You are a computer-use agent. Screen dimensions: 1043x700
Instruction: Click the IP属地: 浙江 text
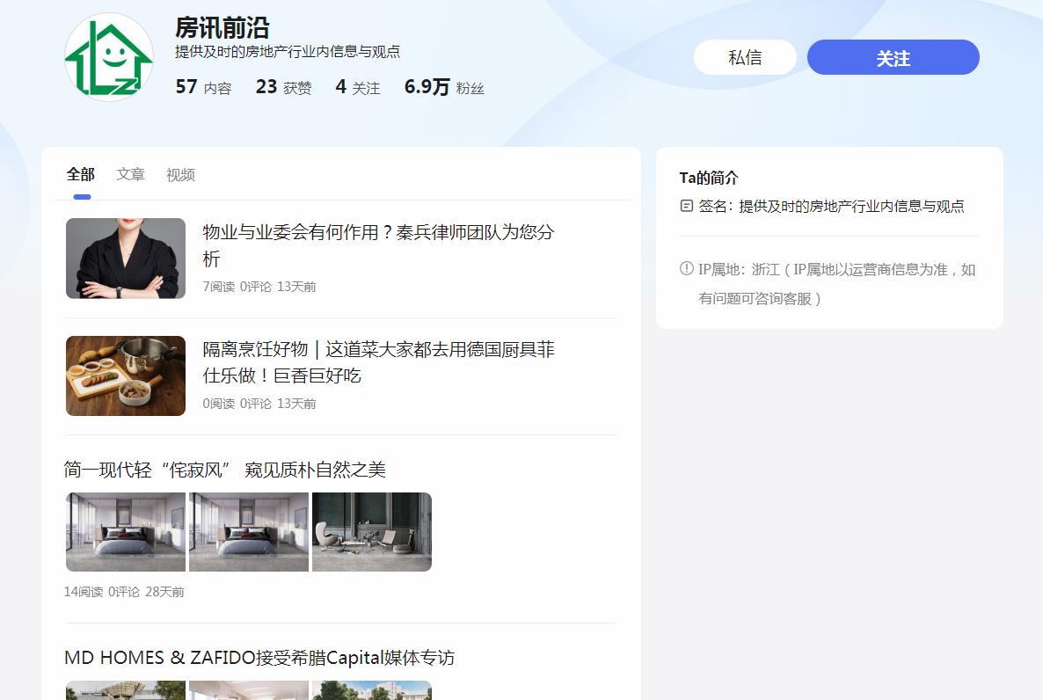[x=837, y=283]
